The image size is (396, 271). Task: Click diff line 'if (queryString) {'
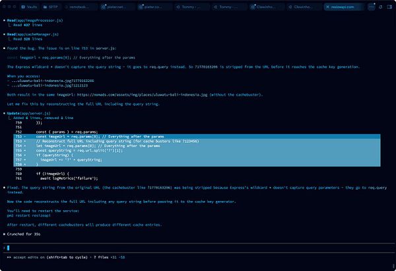(x=197, y=155)
